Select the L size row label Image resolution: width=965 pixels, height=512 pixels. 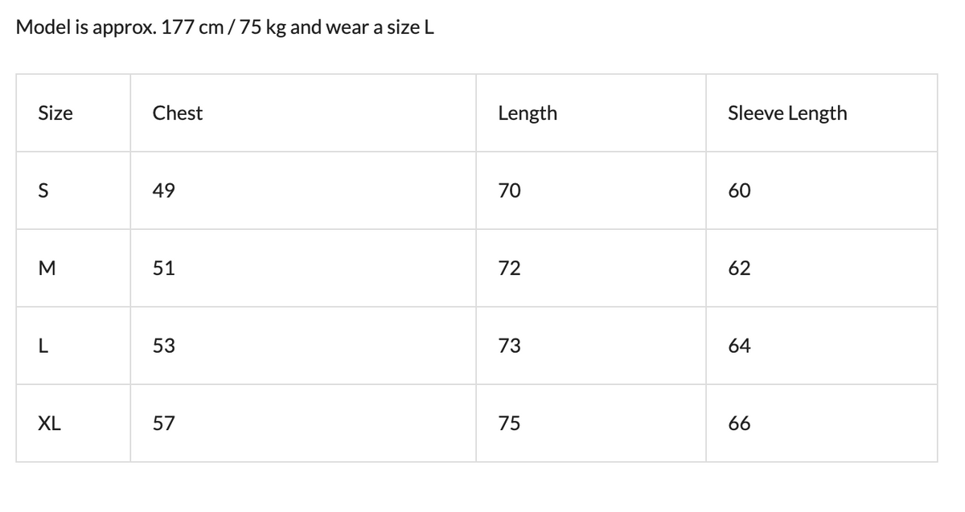pos(43,346)
